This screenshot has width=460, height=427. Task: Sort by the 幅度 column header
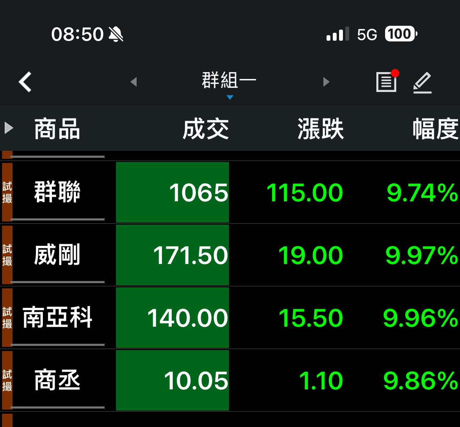(x=435, y=129)
